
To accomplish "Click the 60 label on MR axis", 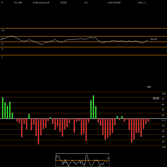I will click(163, 105).
